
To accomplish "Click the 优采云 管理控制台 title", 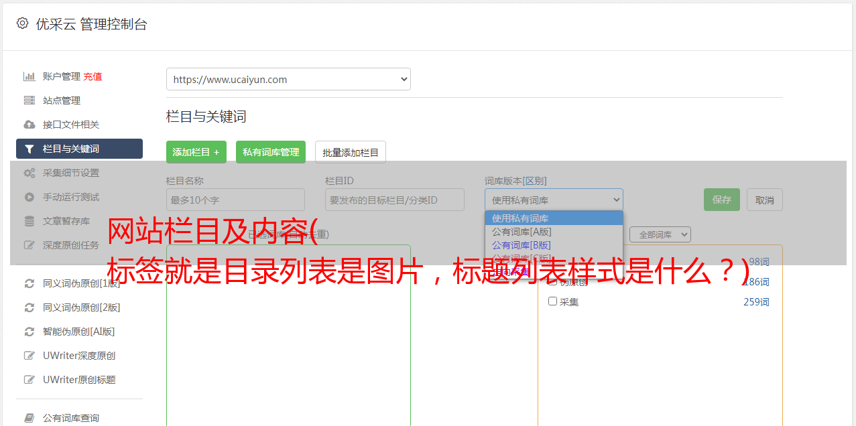I will click(x=91, y=24).
